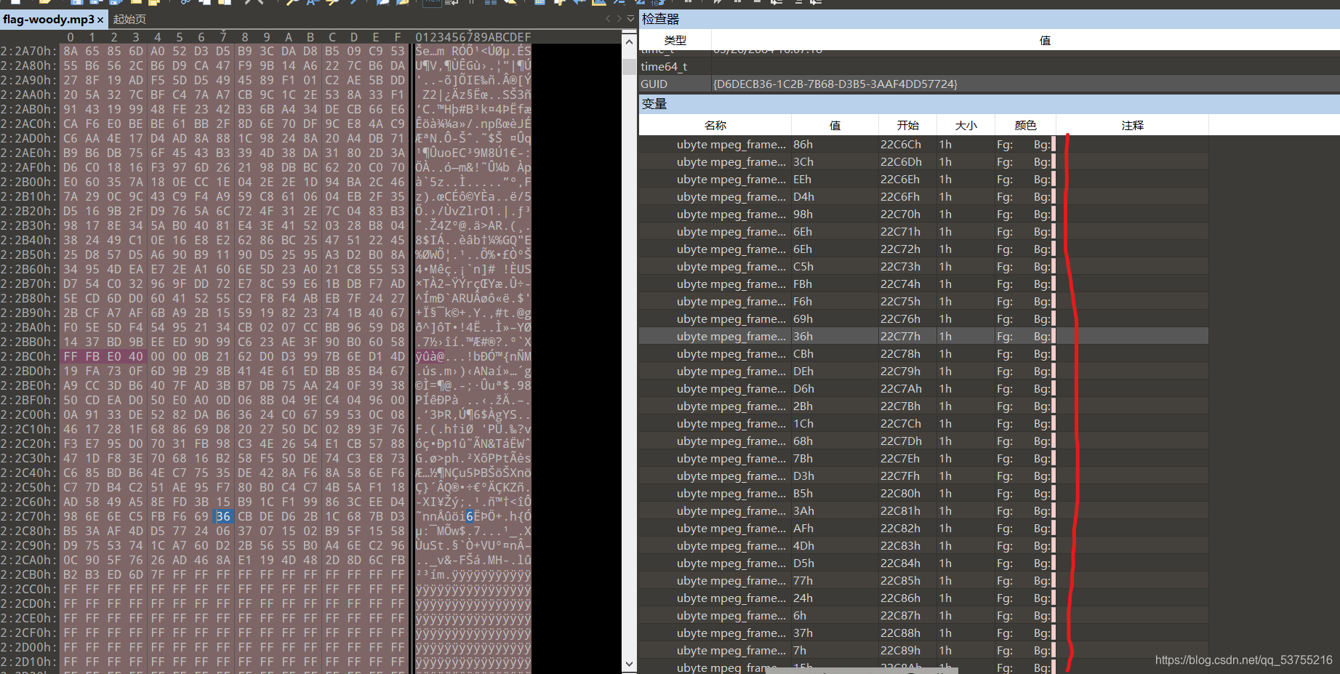Select the variable row with value F6h

[x=923, y=302]
